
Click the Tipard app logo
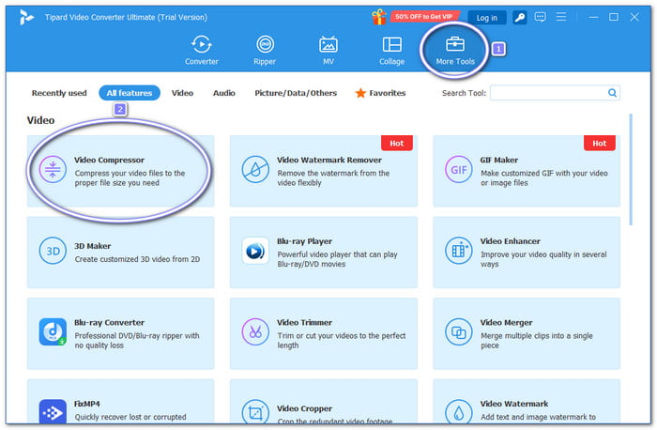[x=26, y=17]
